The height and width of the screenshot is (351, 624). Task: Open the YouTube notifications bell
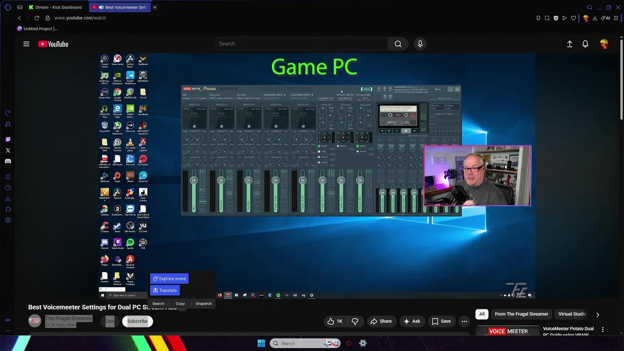click(585, 44)
